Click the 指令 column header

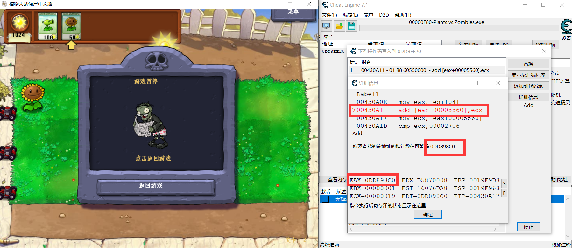pyautogui.click(x=366, y=62)
